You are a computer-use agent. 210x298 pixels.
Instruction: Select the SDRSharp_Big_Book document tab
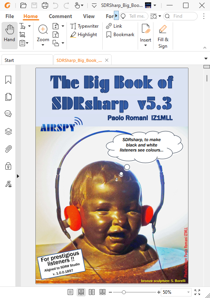(x=79, y=60)
